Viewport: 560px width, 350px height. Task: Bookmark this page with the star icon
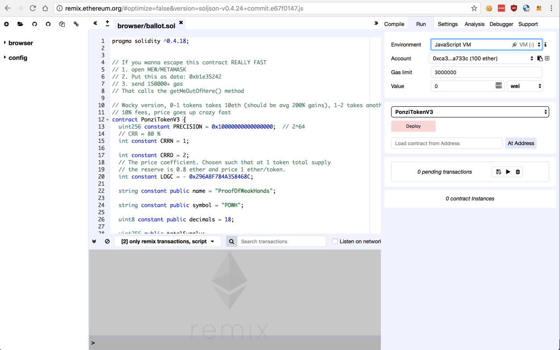[474, 8]
